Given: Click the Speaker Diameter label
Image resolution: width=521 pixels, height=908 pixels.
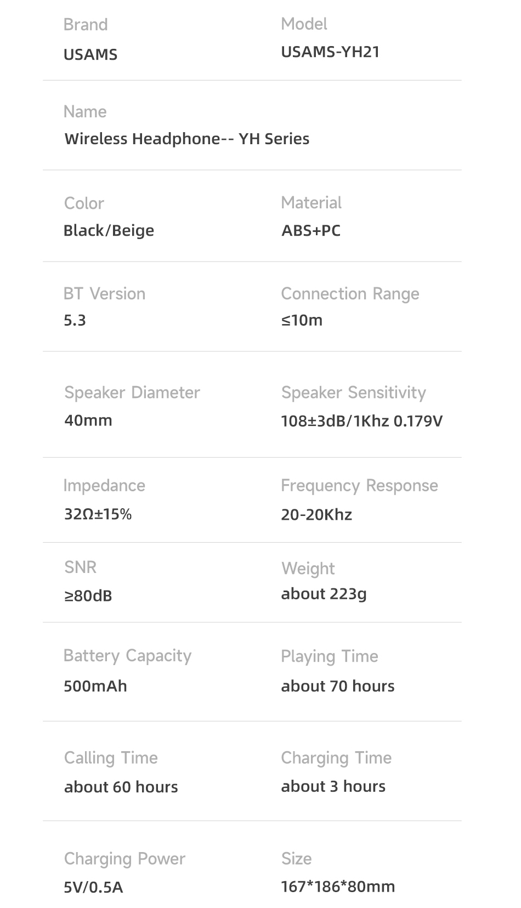Looking at the screenshot, I should coord(132,393).
